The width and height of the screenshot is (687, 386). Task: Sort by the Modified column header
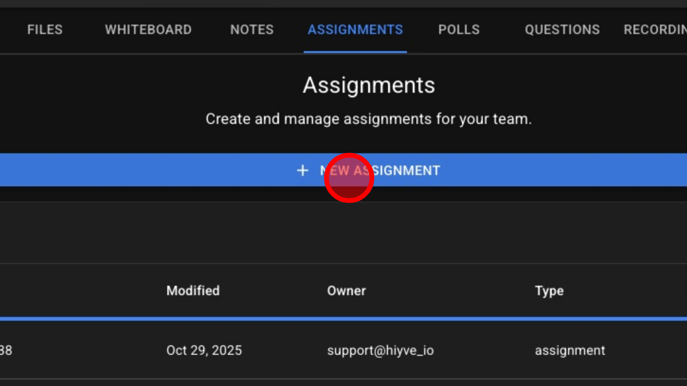(x=193, y=290)
